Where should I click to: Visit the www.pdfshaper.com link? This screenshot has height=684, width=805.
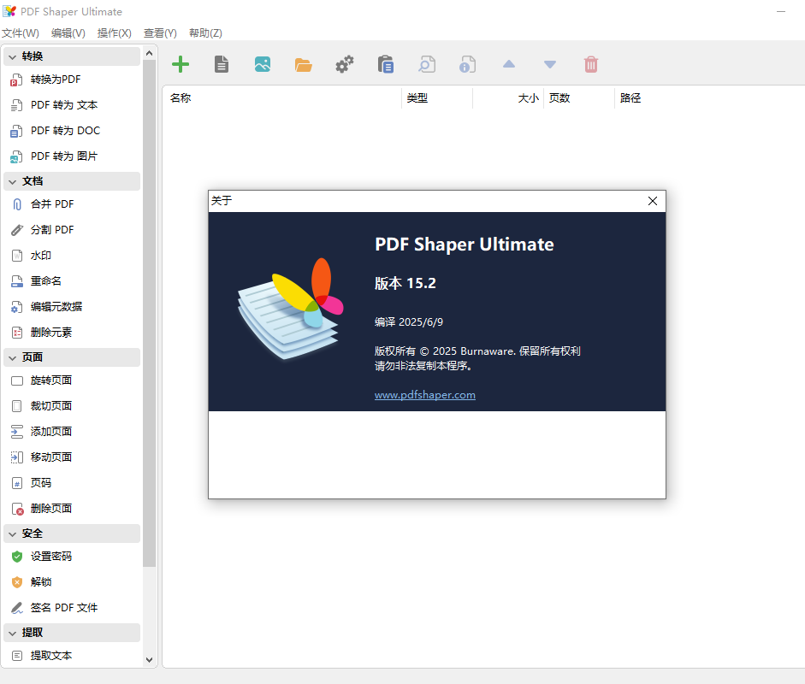click(425, 394)
